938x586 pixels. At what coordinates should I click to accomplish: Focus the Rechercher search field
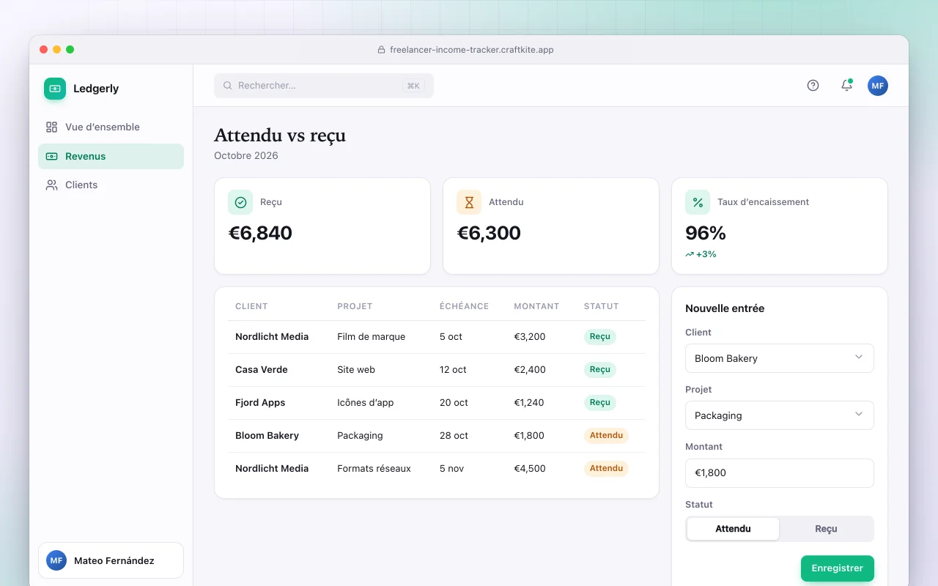(324, 86)
